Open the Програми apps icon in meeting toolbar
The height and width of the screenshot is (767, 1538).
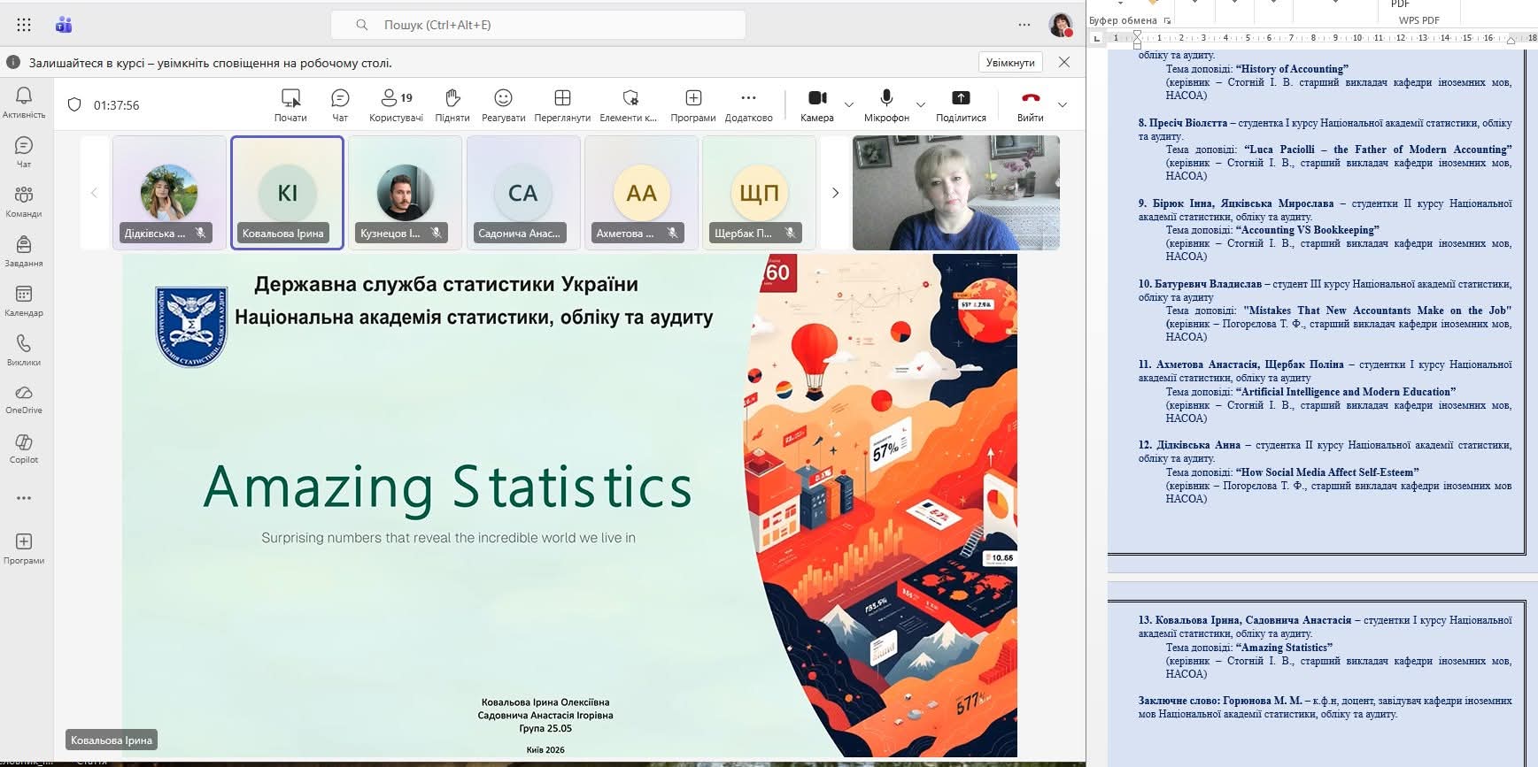(692, 104)
